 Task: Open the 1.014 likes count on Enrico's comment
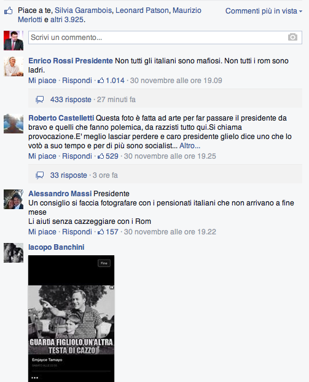[111, 81]
